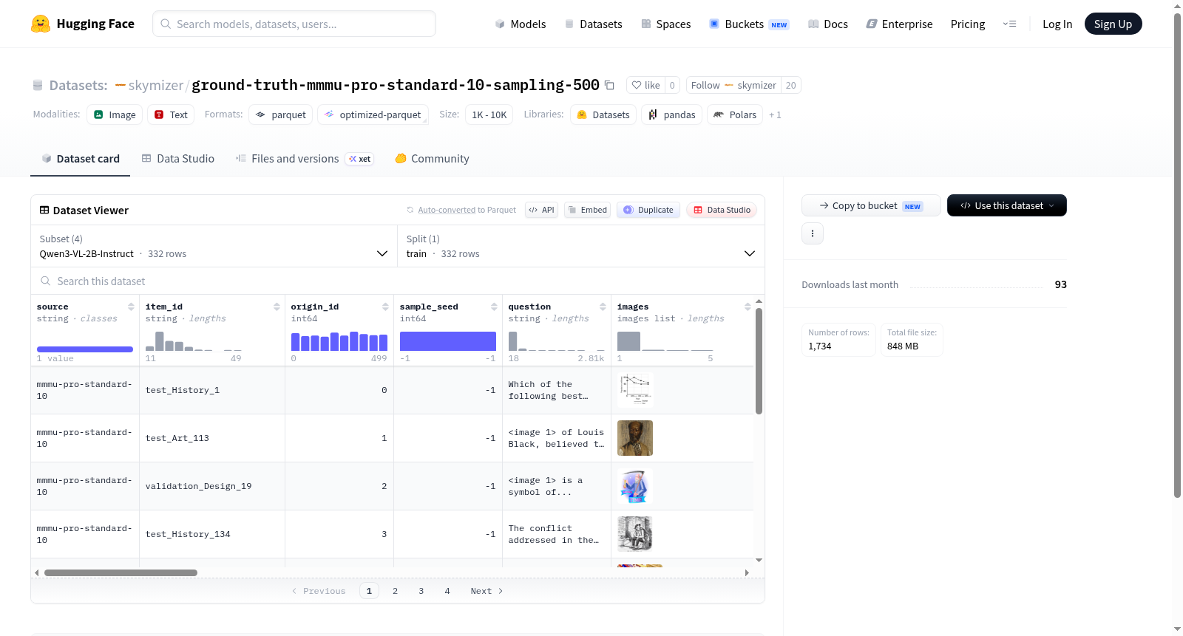Expand the Use this dataset dropdown

[x=1007, y=205]
